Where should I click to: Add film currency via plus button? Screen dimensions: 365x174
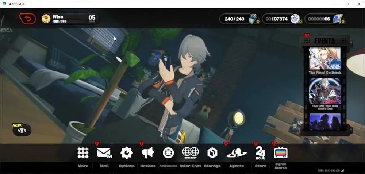343,22
